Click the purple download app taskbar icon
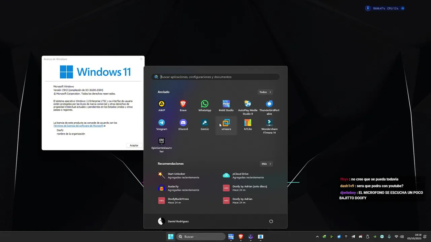 251,237
